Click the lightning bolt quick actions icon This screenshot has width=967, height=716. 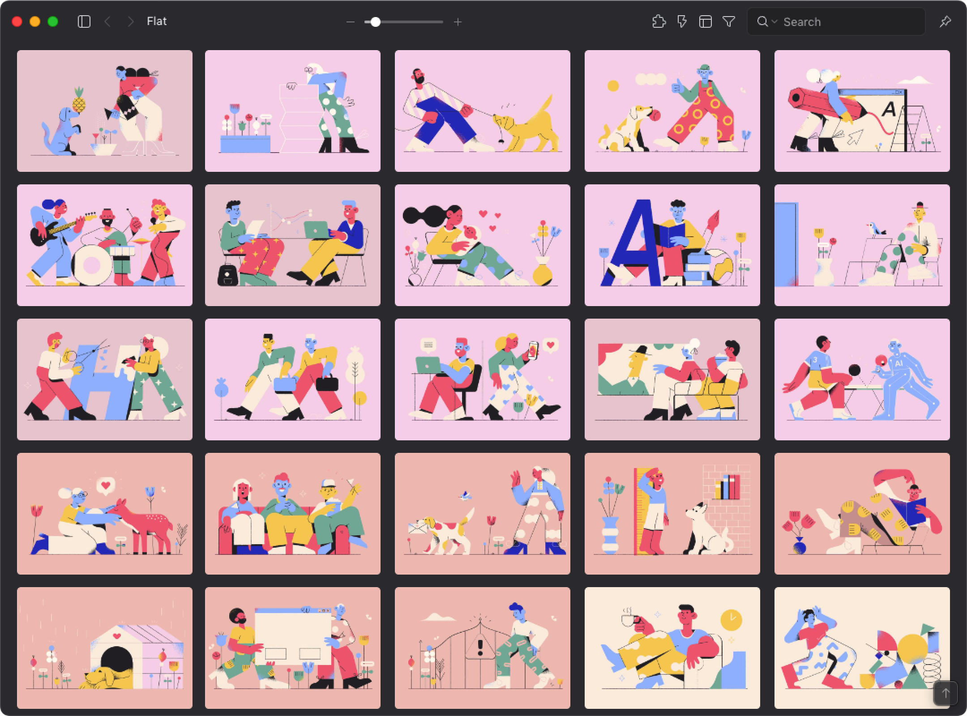click(x=682, y=21)
